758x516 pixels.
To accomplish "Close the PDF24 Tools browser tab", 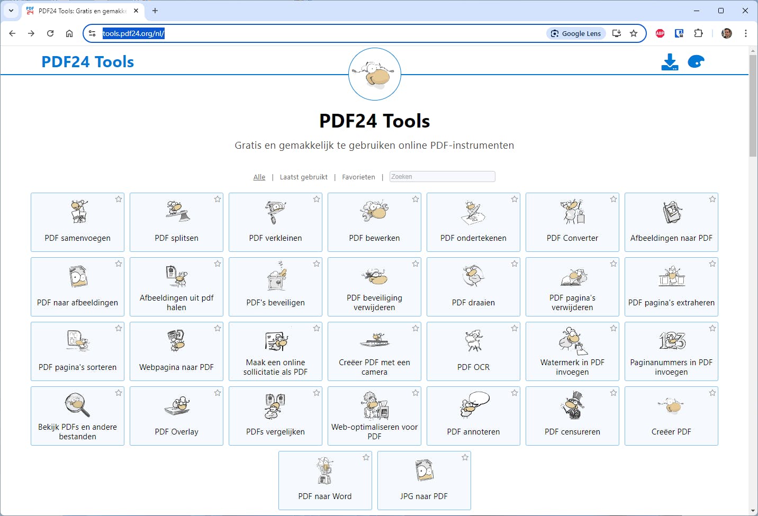I will point(136,11).
